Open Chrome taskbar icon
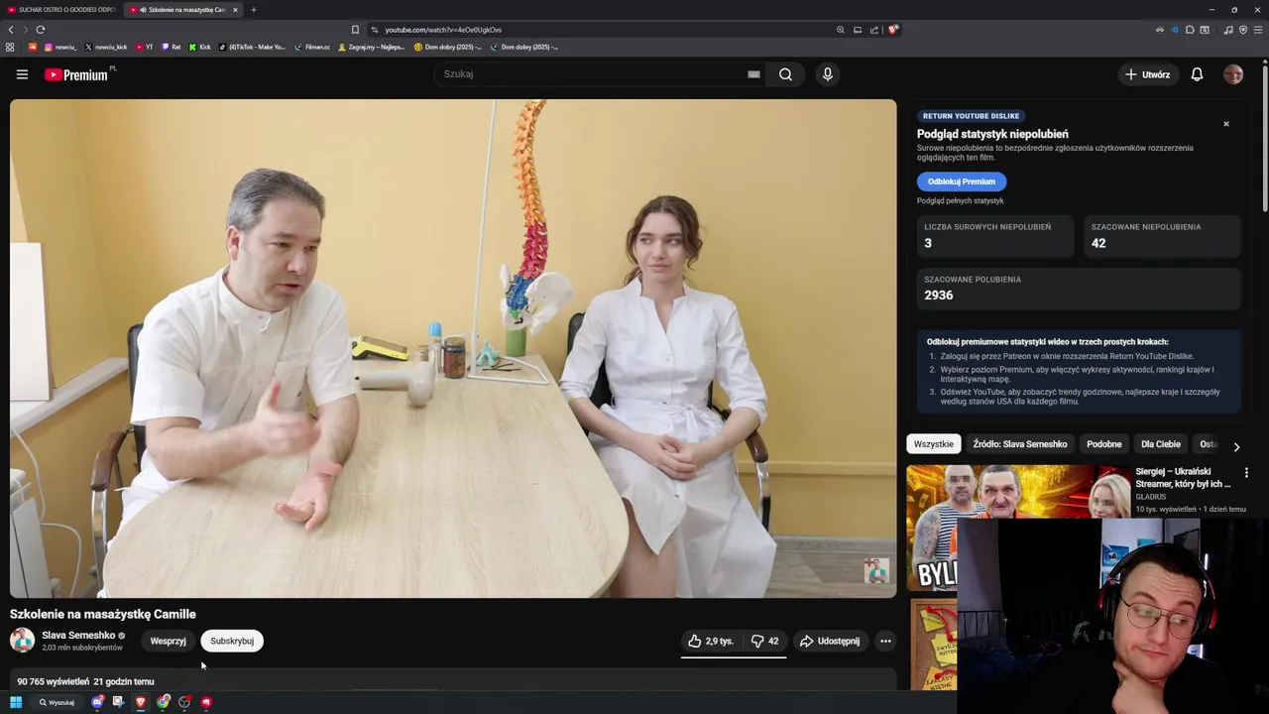 pos(164,702)
